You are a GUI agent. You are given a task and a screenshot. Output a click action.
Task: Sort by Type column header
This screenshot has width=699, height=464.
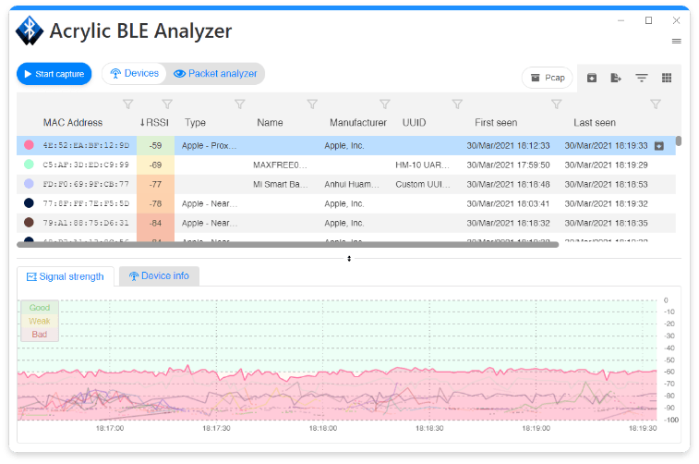coord(195,123)
